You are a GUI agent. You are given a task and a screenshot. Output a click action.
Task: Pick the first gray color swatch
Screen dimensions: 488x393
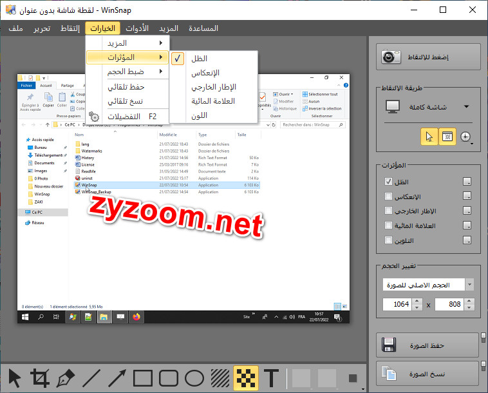301,378
